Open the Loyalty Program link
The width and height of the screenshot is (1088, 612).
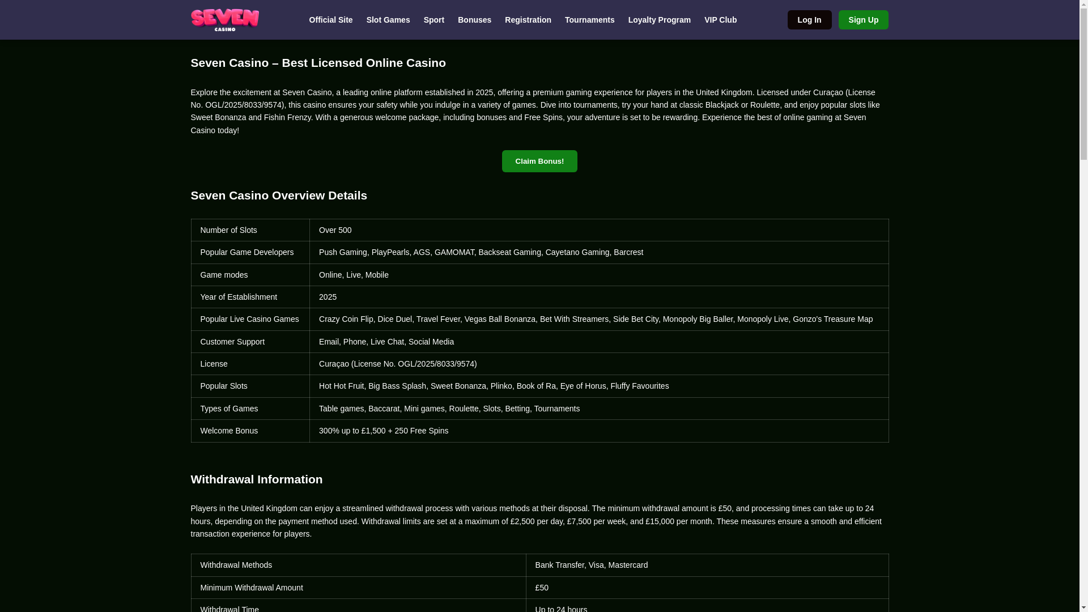(660, 20)
